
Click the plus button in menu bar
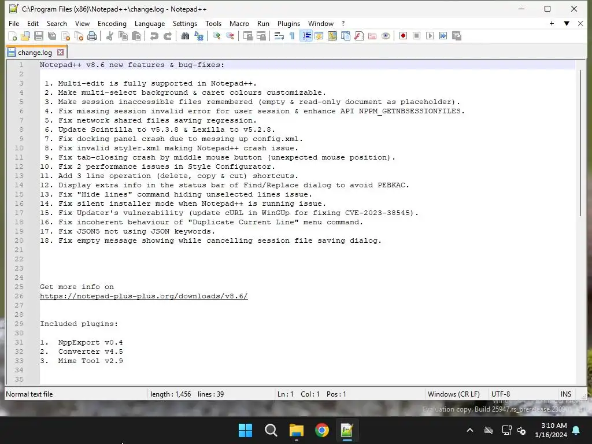click(552, 23)
